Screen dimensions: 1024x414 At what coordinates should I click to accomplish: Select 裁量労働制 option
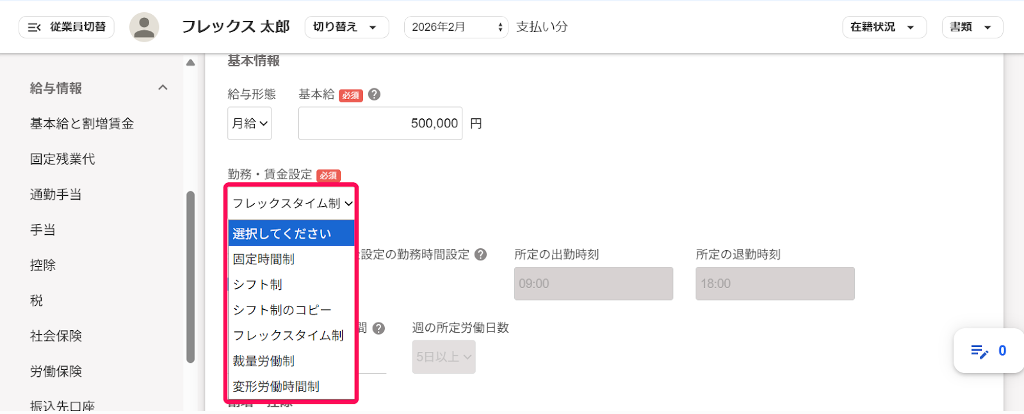pos(291,361)
